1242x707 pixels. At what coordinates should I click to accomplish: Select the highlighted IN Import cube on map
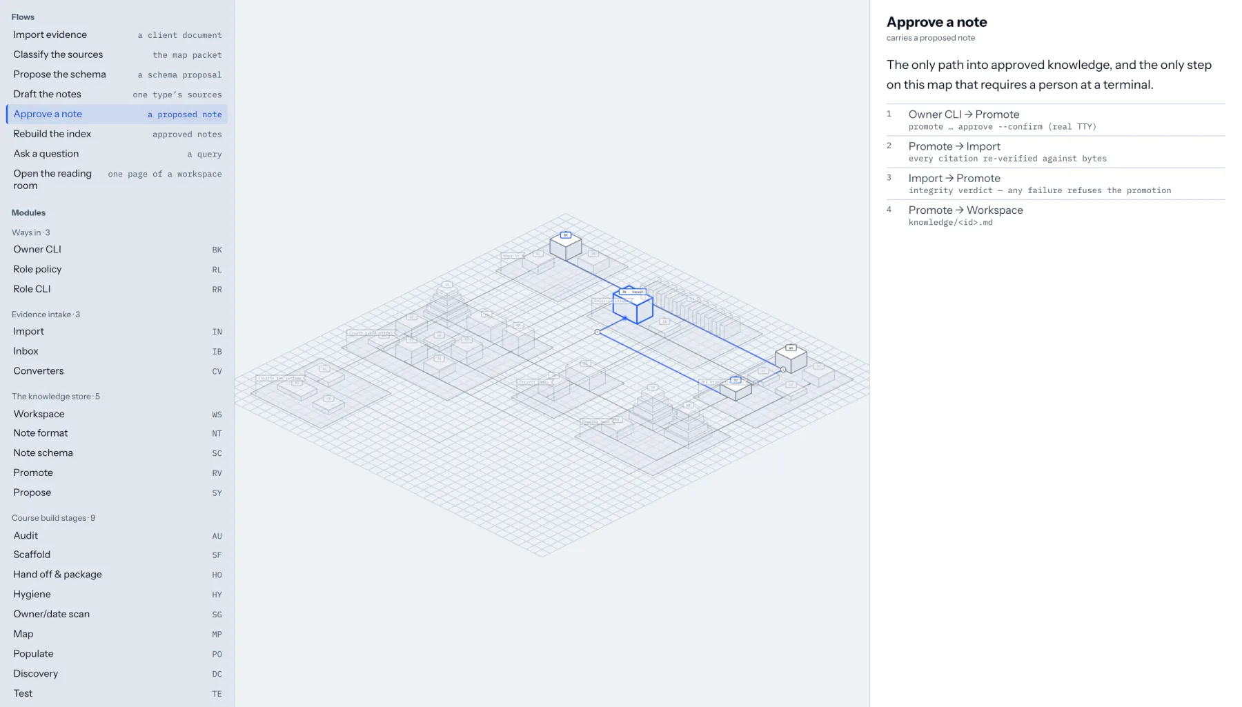click(x=633, y=306)
